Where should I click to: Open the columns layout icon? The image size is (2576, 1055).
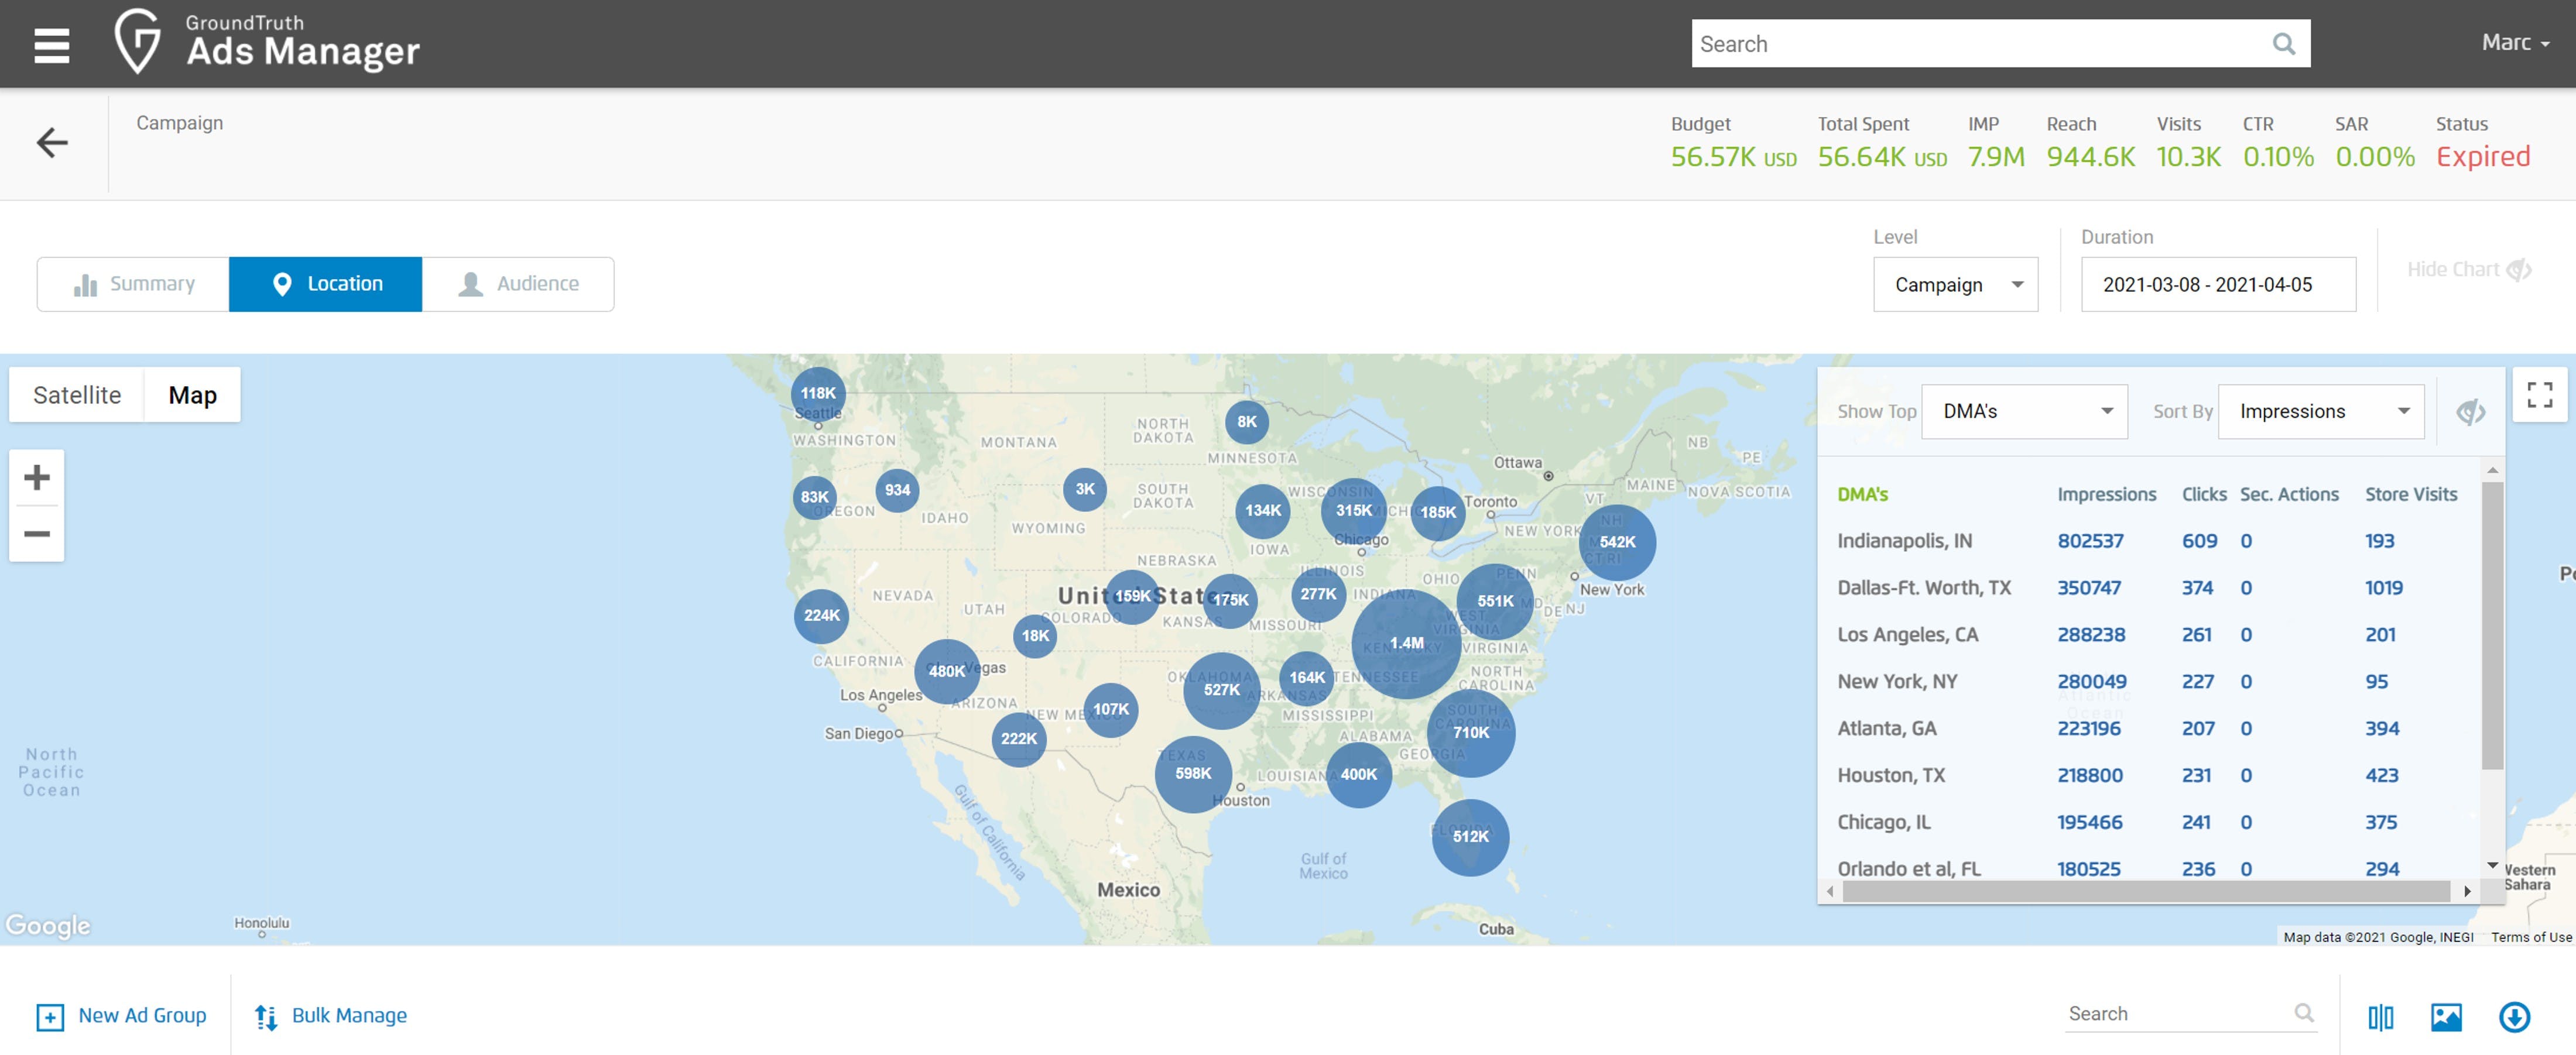2380,1017
